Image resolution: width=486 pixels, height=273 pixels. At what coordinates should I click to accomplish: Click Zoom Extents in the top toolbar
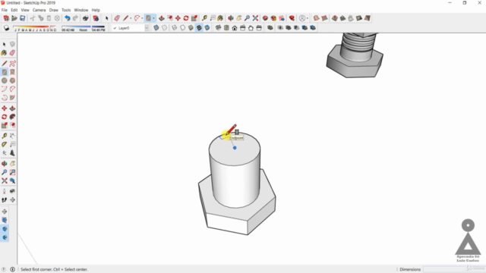pos(255,18)
